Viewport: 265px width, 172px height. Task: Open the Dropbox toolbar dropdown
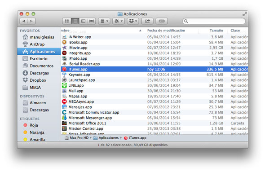tap(133, 21)
